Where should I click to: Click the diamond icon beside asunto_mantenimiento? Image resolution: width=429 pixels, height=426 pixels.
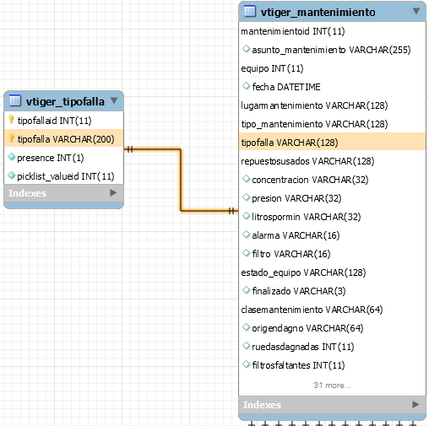click(x=246, y=49)
